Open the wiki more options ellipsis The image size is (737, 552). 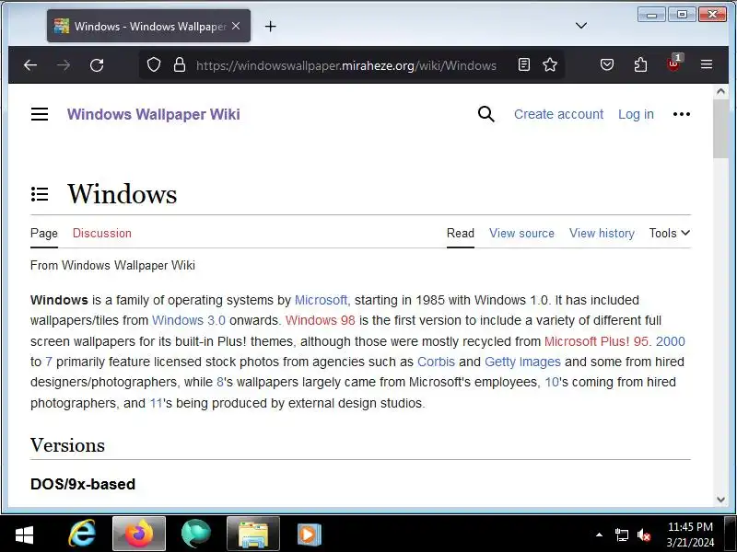pyautogui.click(x=682, y=114)
